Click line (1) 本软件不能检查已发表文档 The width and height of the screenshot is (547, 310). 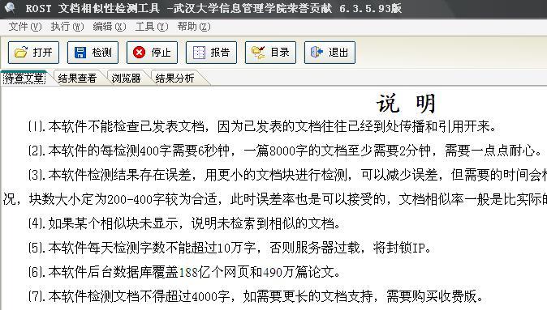[x=262, y=126]
